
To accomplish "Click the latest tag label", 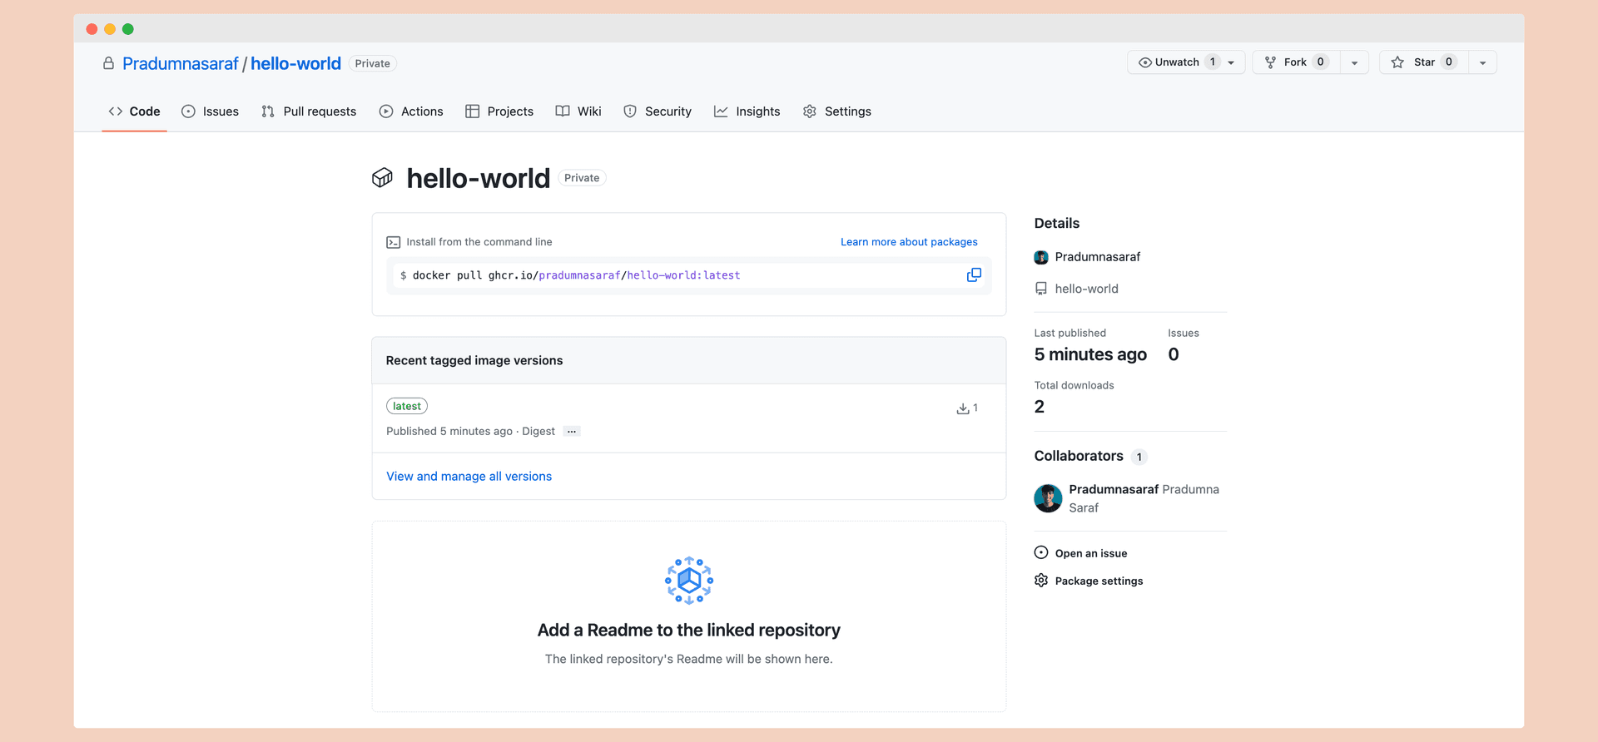I will tap(407, 406).
